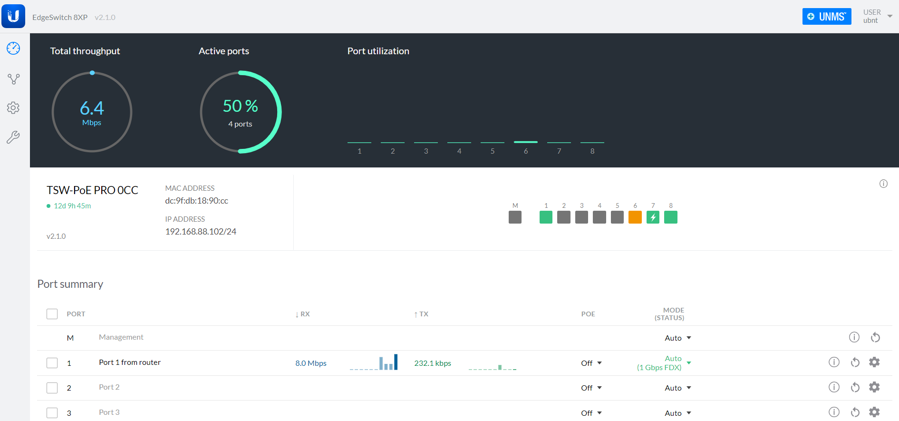Open the Settings gear sidebar icon

pos(13,108)
